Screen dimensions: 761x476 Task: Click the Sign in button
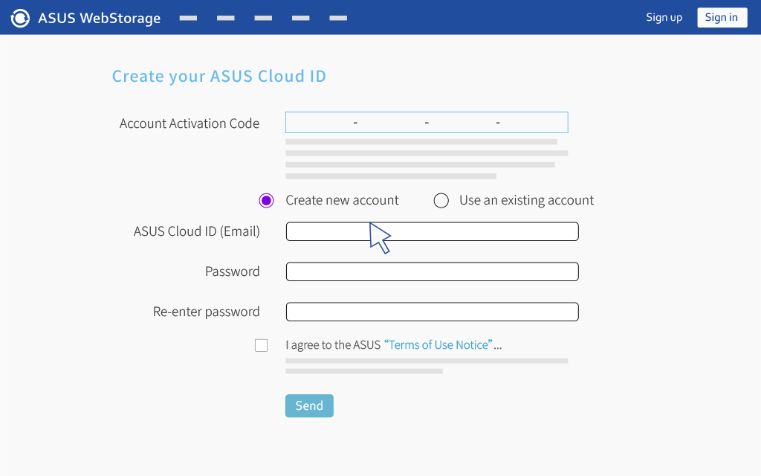[722, 18]
